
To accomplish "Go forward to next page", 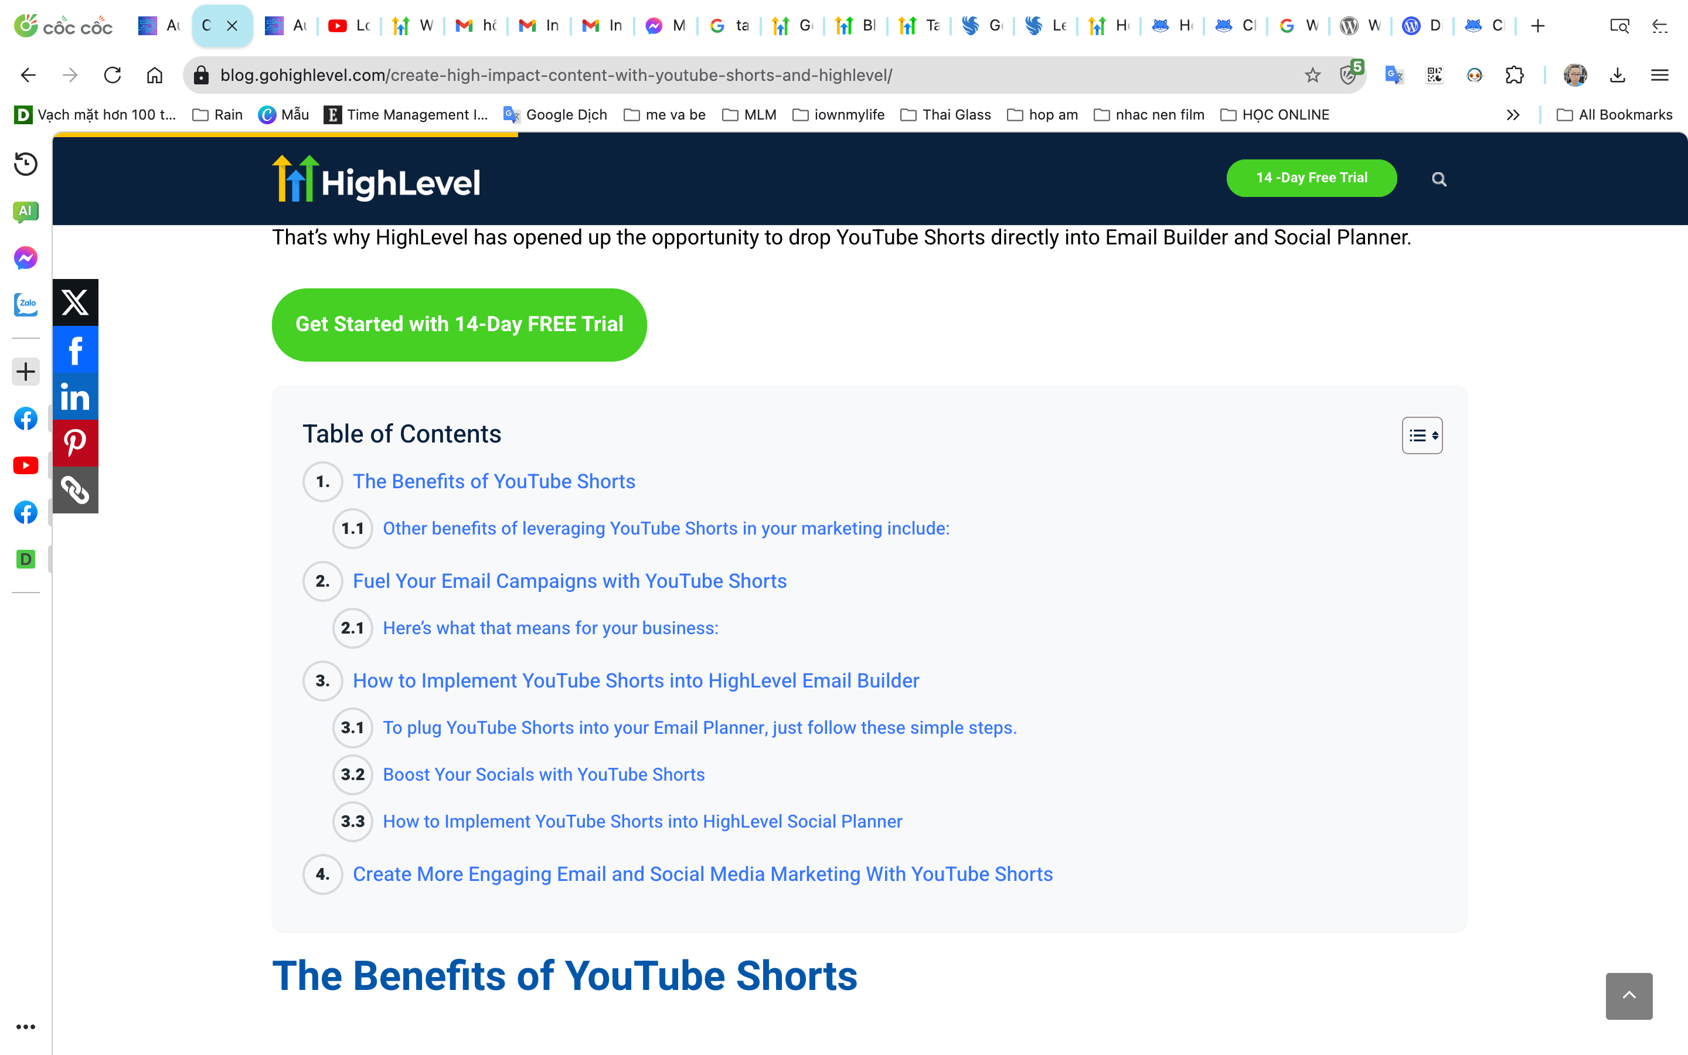I will click(70, 76).
